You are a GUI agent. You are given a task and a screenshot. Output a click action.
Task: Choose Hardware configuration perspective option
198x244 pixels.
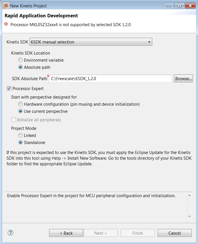tap(20, 104)
